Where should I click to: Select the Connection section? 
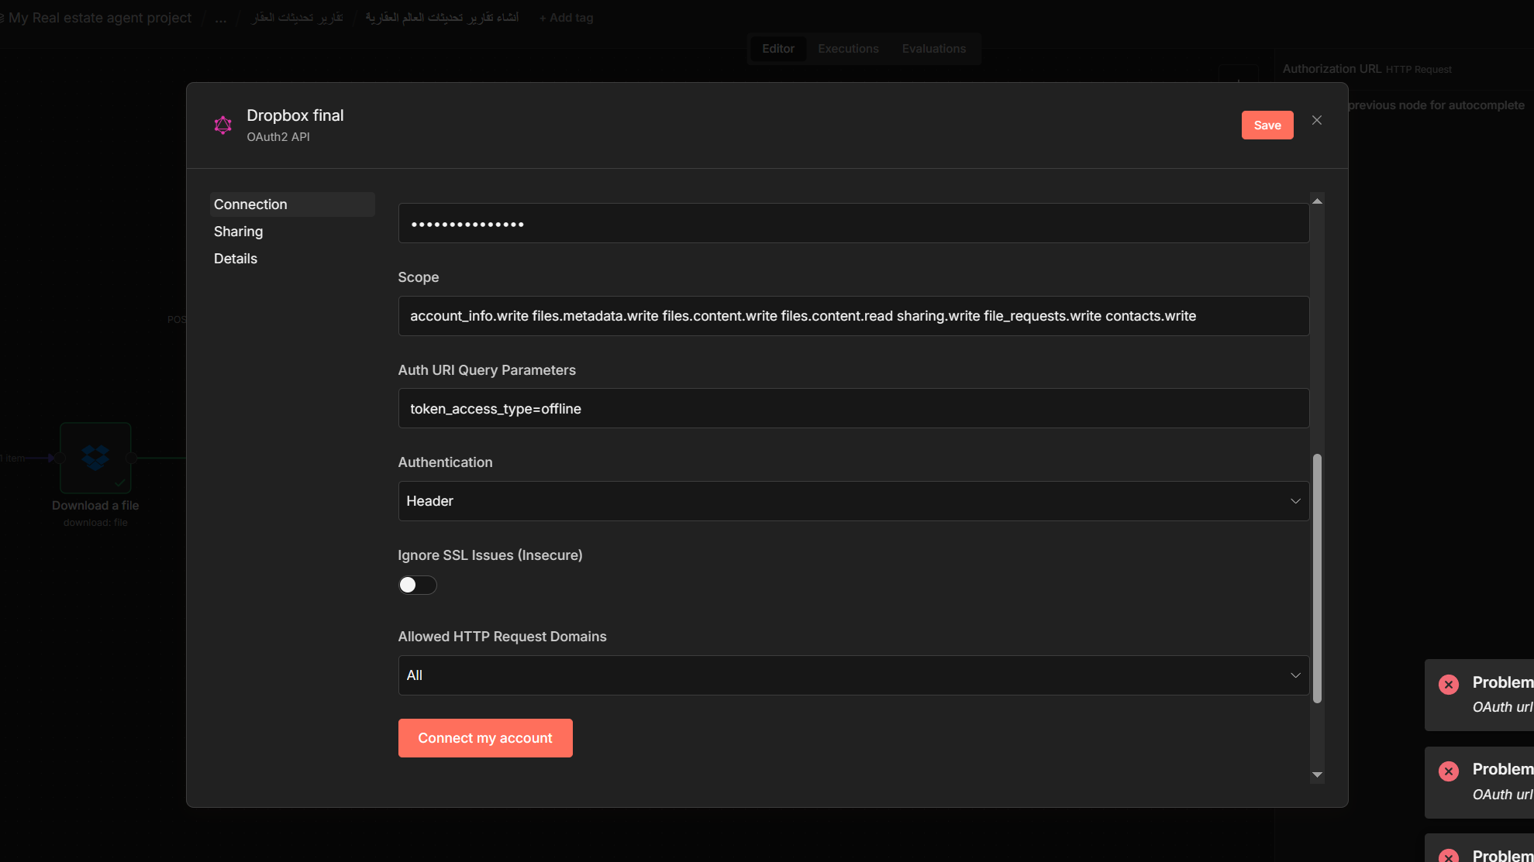coord(250,204)
